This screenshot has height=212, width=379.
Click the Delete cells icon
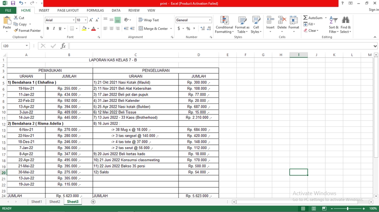pos(282,20)
